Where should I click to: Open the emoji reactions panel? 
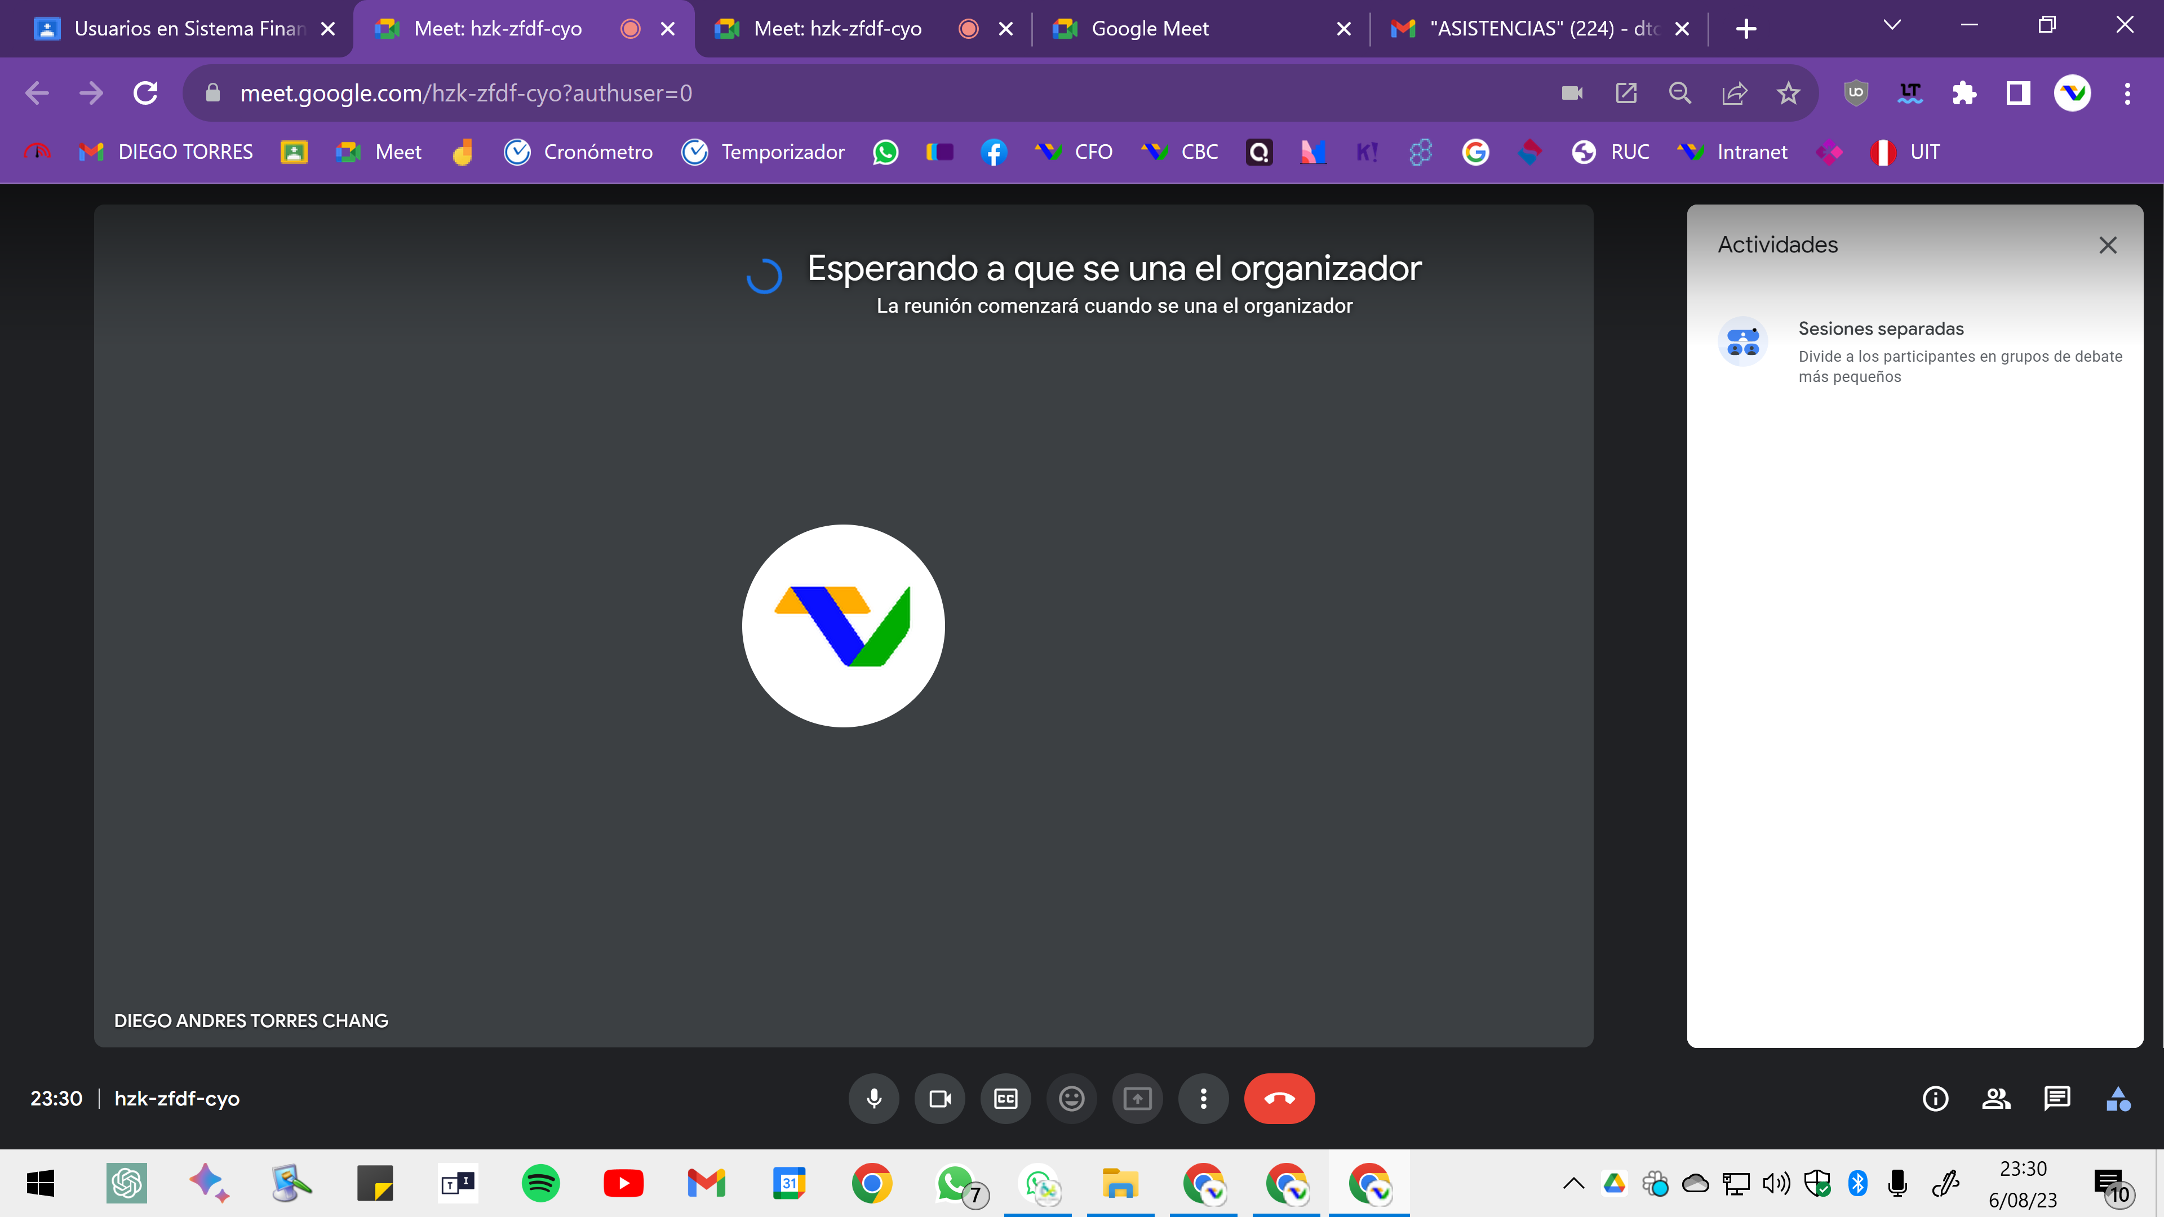pyautogui.click(x=1071, y=1099)
